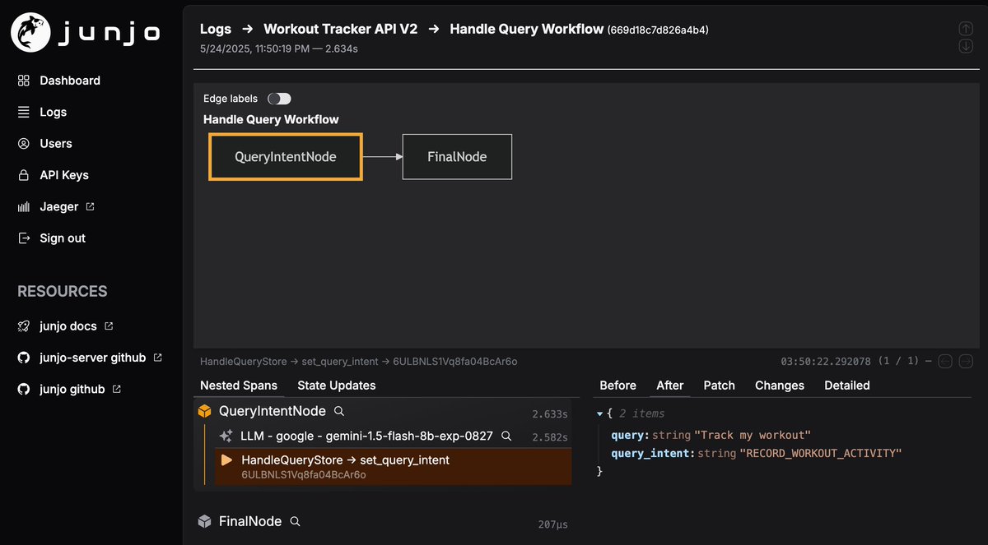
Task: Click the orange play icon on set_query_intent
Action: pyautogui.click(x=227, y=460)
